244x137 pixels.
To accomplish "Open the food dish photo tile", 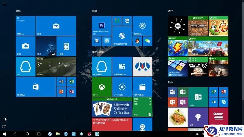I will coord(178,117).
